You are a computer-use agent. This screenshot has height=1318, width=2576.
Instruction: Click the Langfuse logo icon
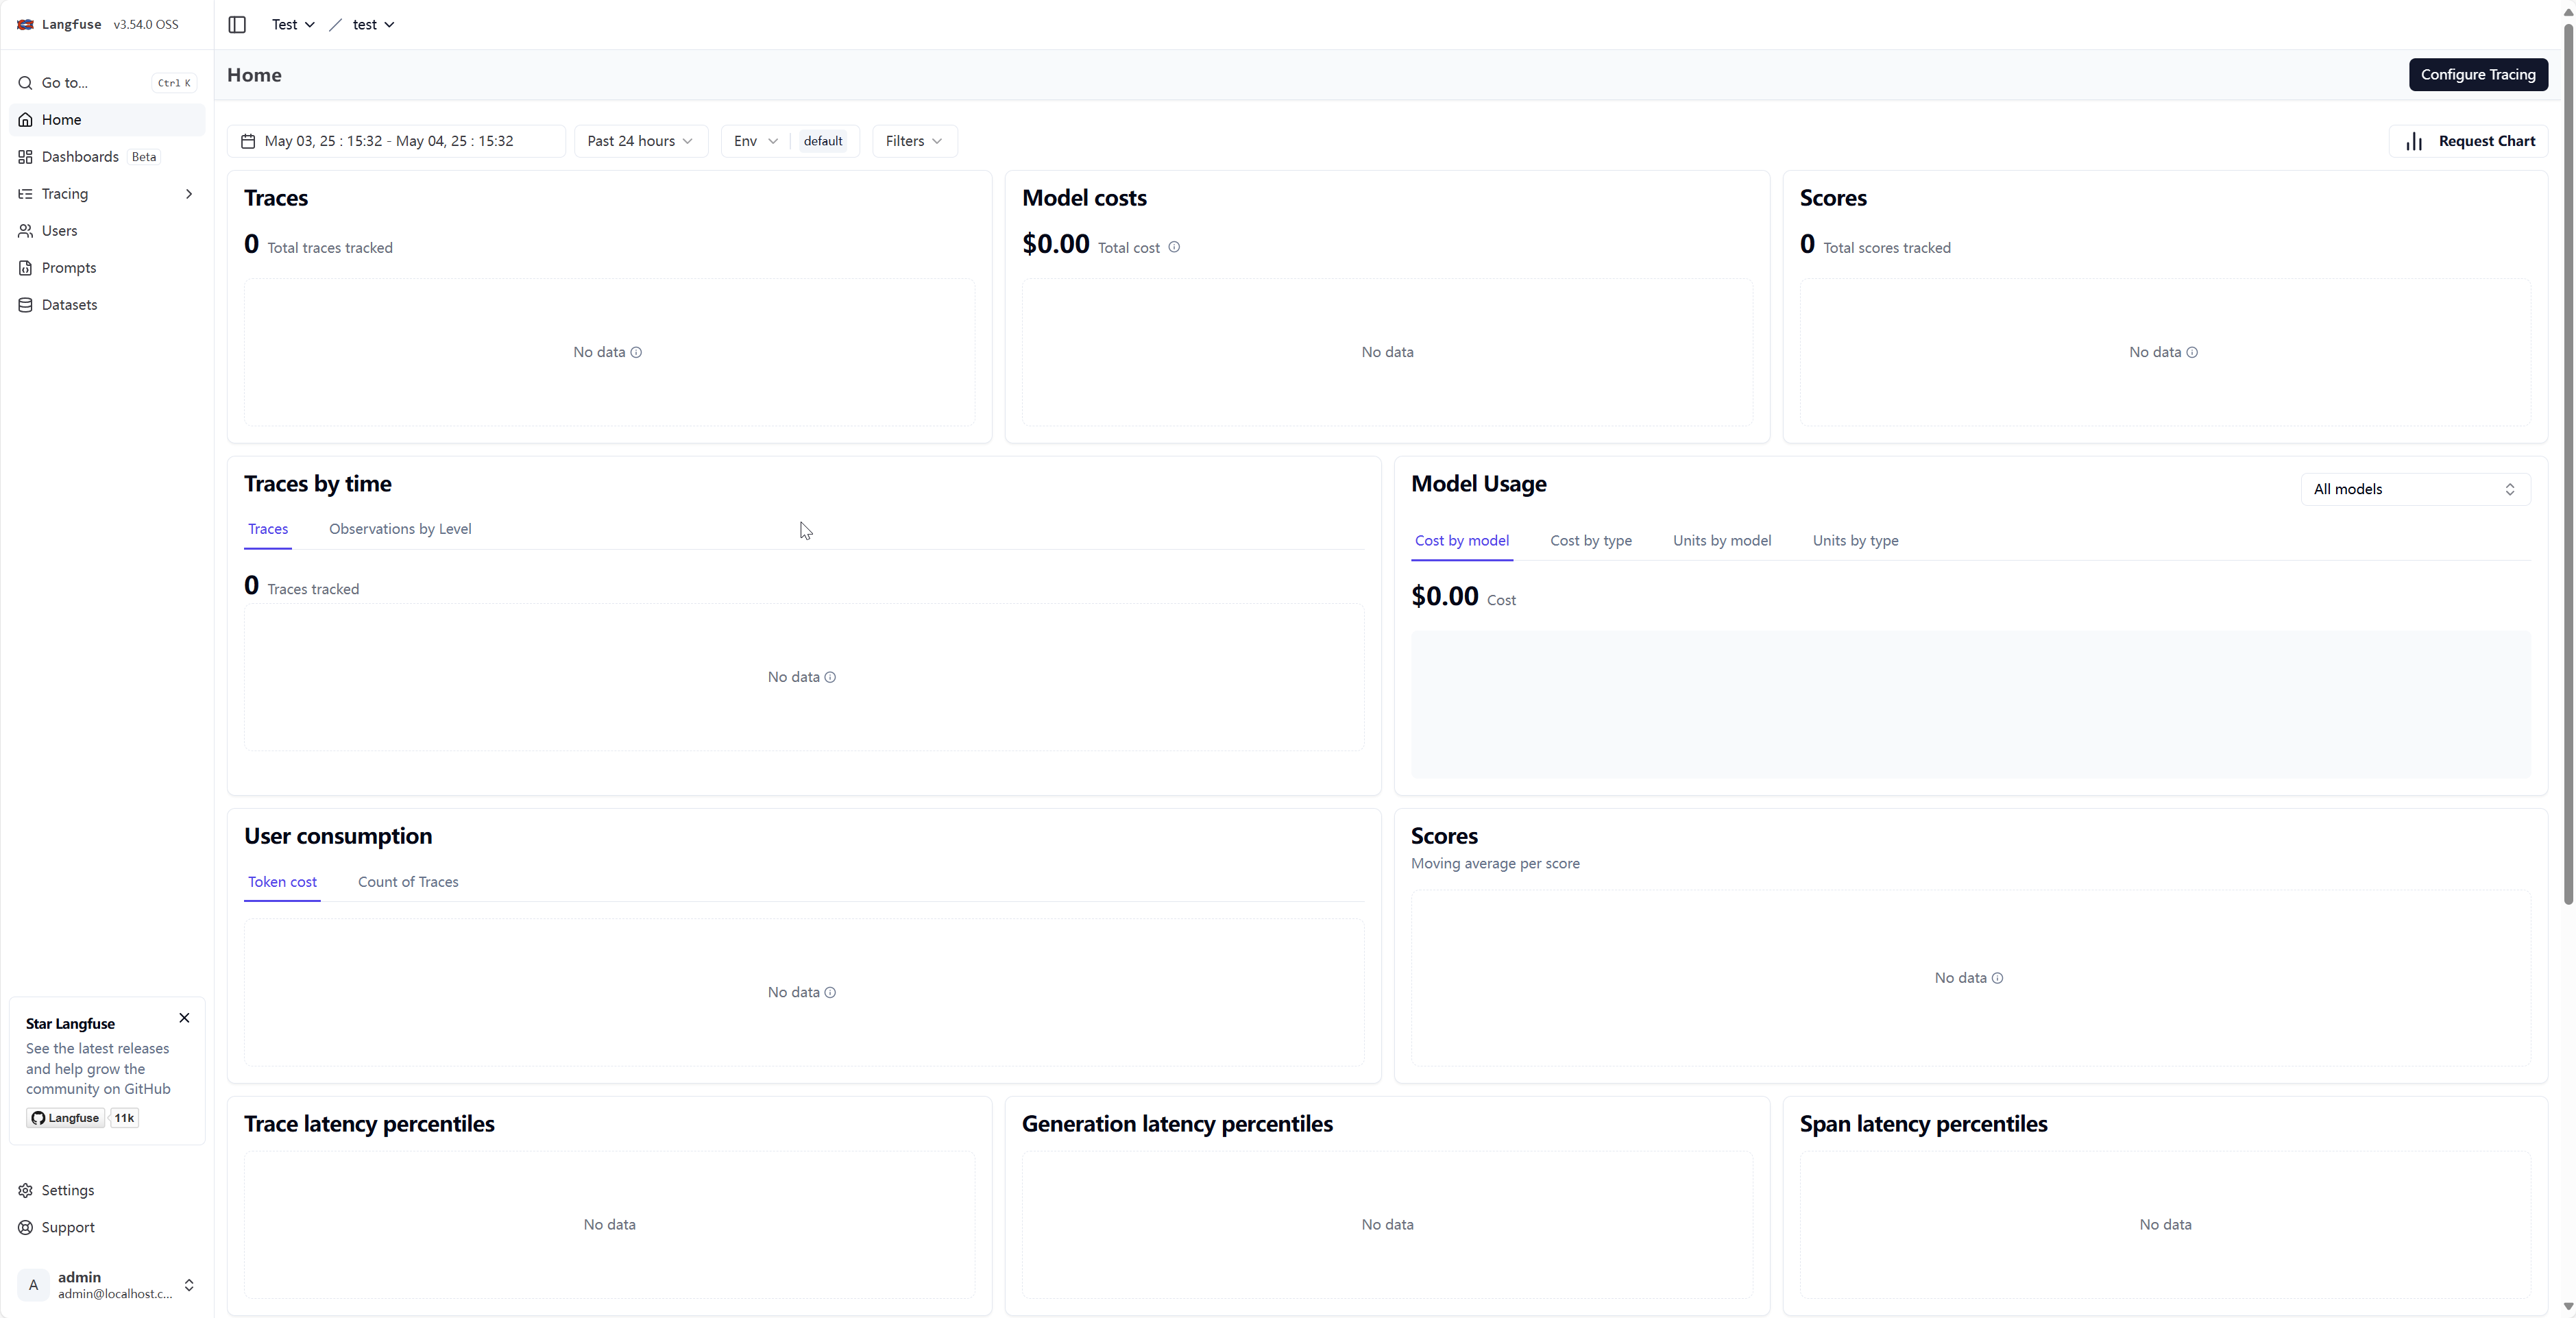26,24
